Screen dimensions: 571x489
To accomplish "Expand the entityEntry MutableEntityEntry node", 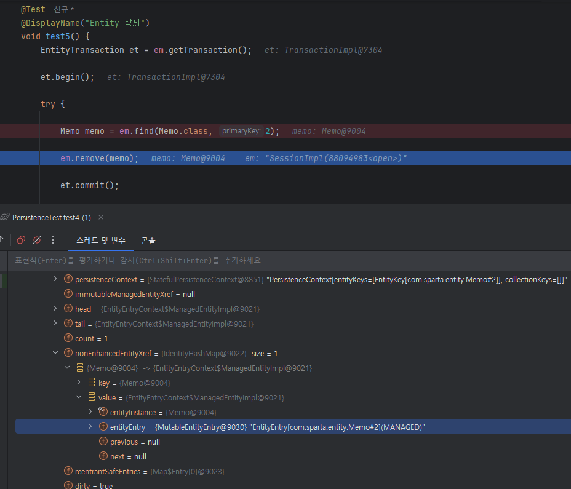I will pyautogui.click(x=90, y=426).
